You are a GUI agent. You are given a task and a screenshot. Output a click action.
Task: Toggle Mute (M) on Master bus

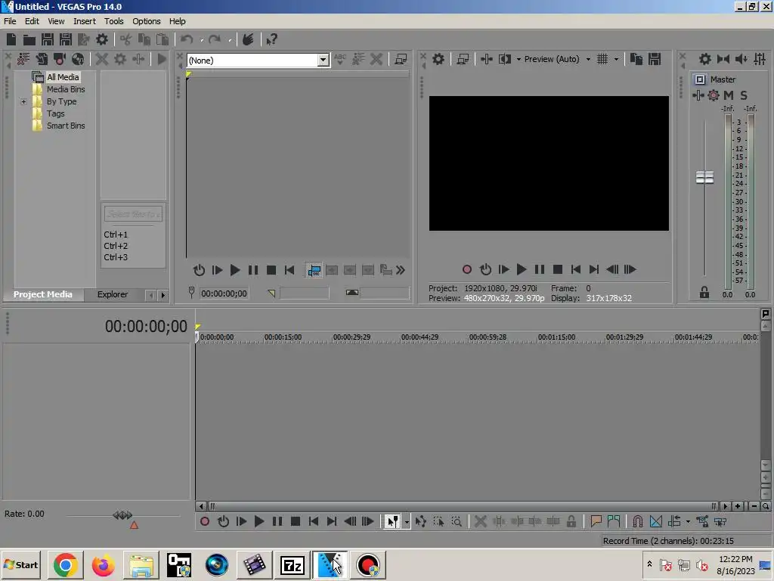[x=729, y=95]
